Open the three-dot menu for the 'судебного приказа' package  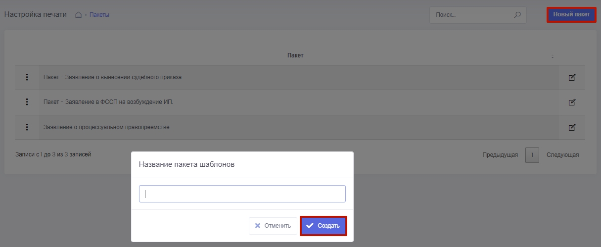point(27,77)
